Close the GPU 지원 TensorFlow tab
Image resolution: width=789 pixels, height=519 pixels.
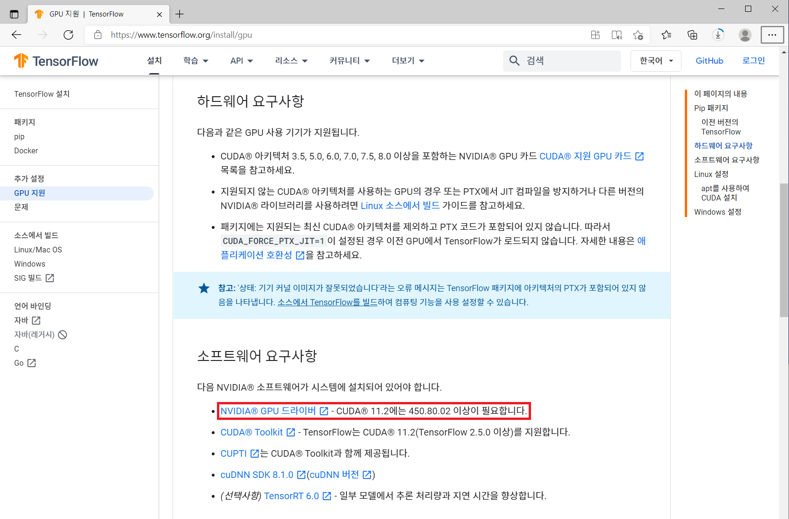159,14
